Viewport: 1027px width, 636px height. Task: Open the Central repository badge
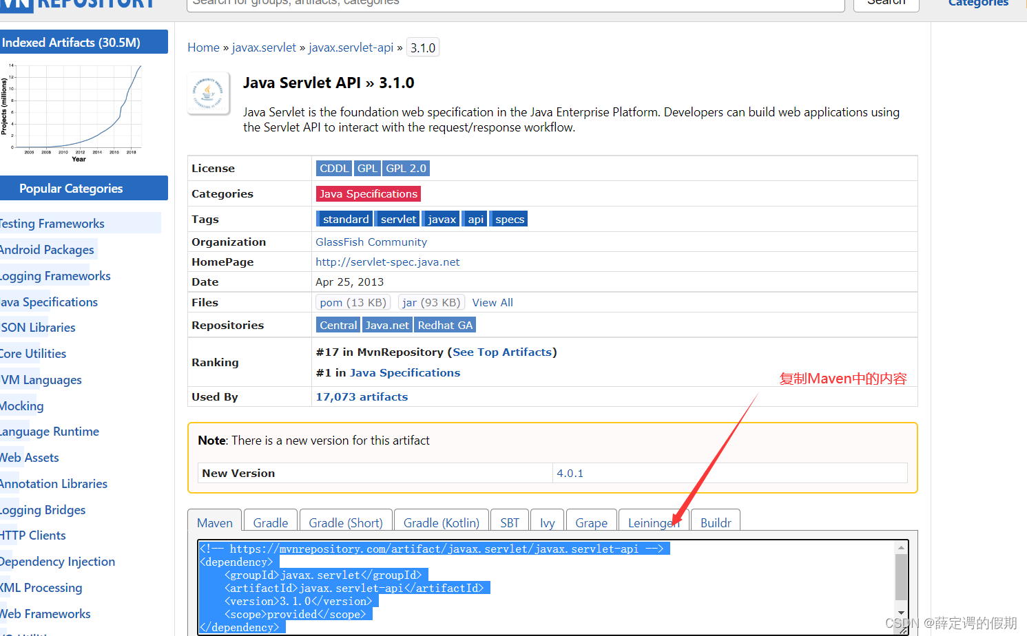(338, 326)
